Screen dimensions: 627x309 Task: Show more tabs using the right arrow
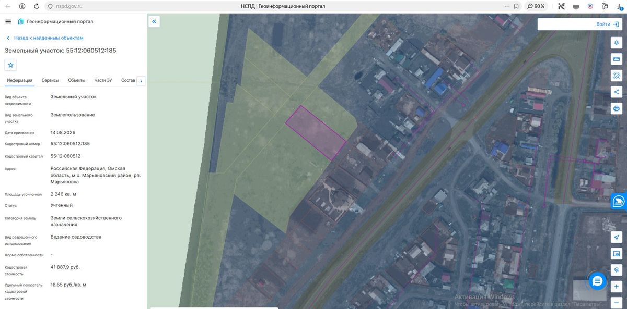pyautogui.click(x=141, y=81)
